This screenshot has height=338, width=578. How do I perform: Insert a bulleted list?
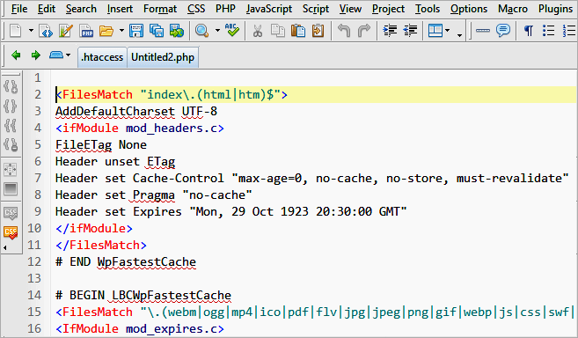click(x=548, y=31)
